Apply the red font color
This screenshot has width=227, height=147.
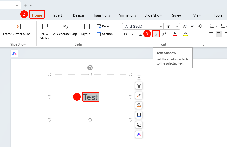(175, 34)
